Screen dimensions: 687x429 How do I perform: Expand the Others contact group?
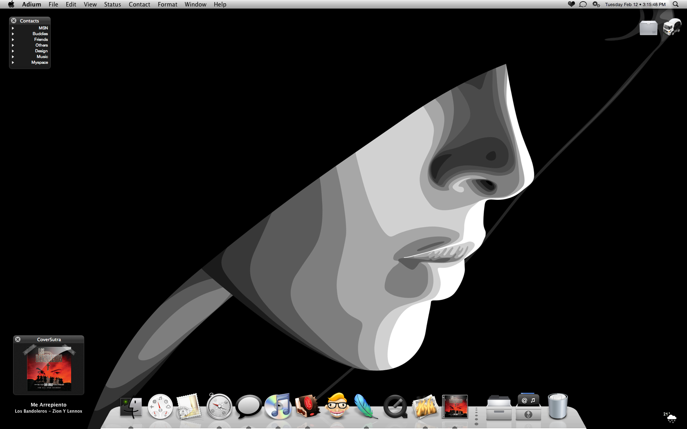click(x=13, y=45)
